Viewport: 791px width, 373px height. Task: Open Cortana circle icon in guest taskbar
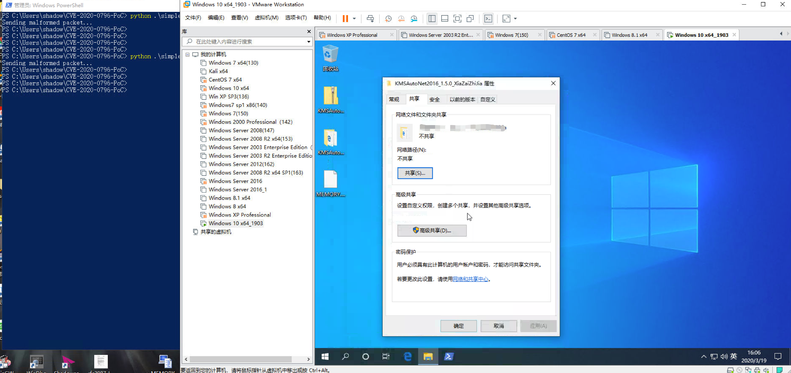[366, 356]
